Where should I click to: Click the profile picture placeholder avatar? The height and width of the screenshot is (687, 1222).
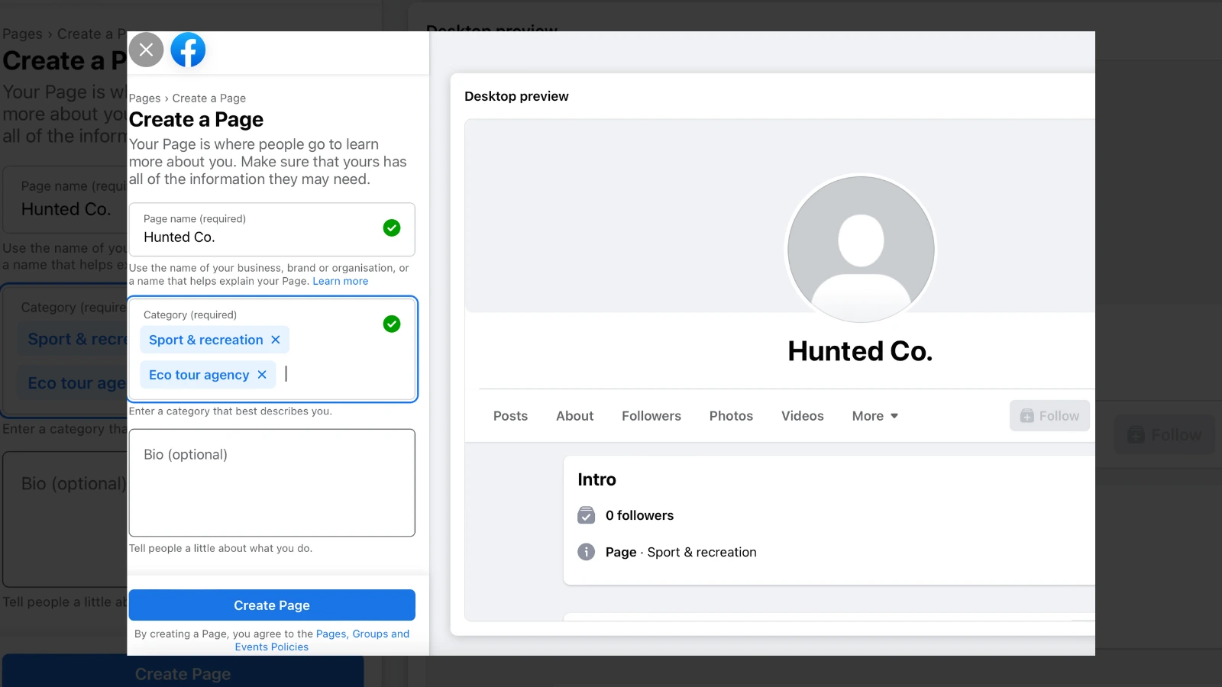pyautogui.click(x=861, y=250)
